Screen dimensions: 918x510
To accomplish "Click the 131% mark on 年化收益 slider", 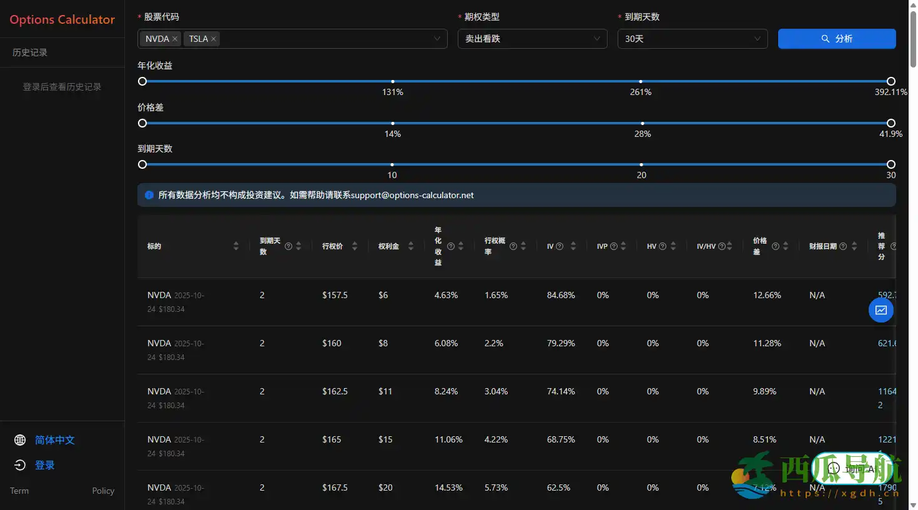I will click(x=393, y=81).
